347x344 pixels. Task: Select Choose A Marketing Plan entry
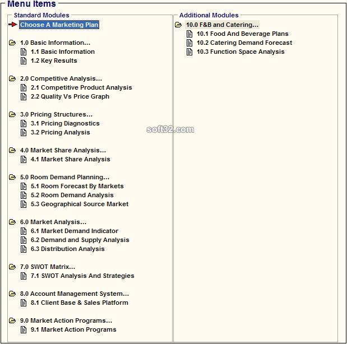(59, 25)
